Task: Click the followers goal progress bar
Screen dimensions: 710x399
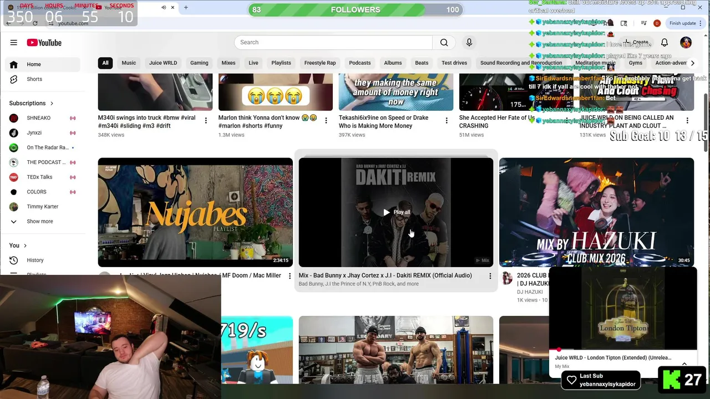Action: tap(355, 9)
